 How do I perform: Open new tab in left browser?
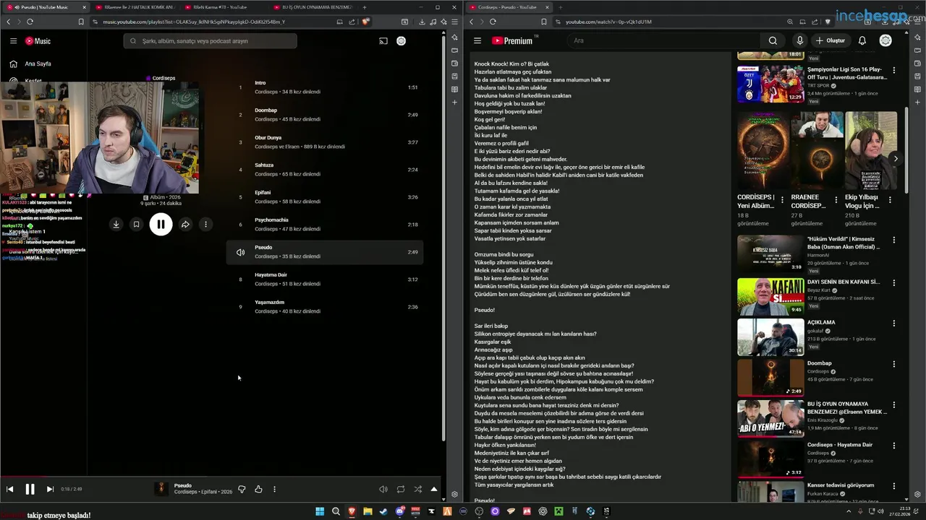[364, 7]
